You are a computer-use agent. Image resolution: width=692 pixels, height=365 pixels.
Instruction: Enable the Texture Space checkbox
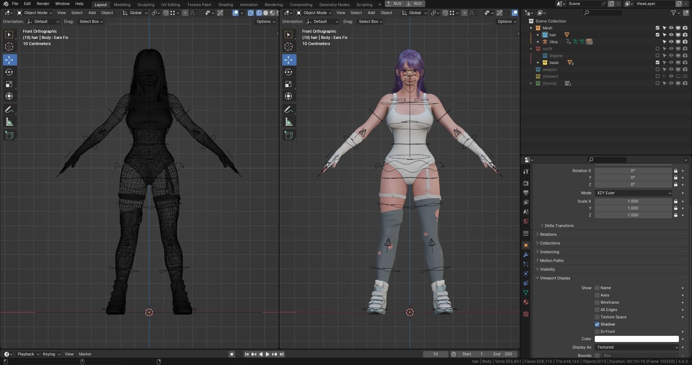point(597,317)
